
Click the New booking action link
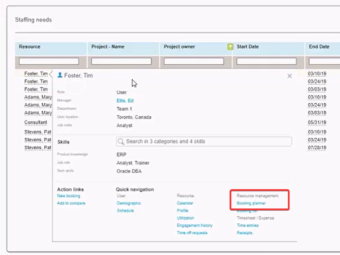coord(68,196)
